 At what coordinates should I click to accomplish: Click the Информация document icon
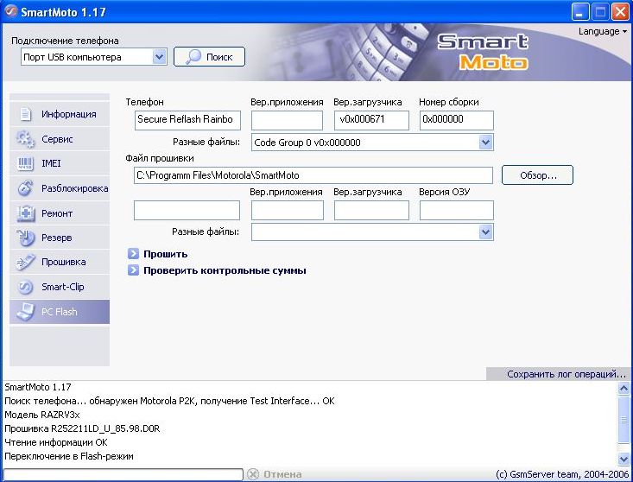(x=25, y=114)
